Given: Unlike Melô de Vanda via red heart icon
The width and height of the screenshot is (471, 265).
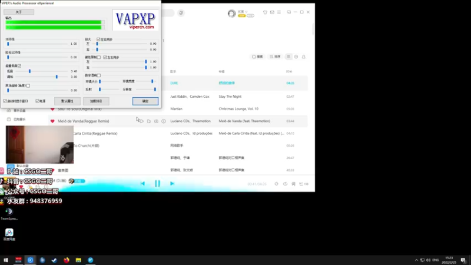Looking at the screenshot, I should pyautogui.click(x=52, y=121).
